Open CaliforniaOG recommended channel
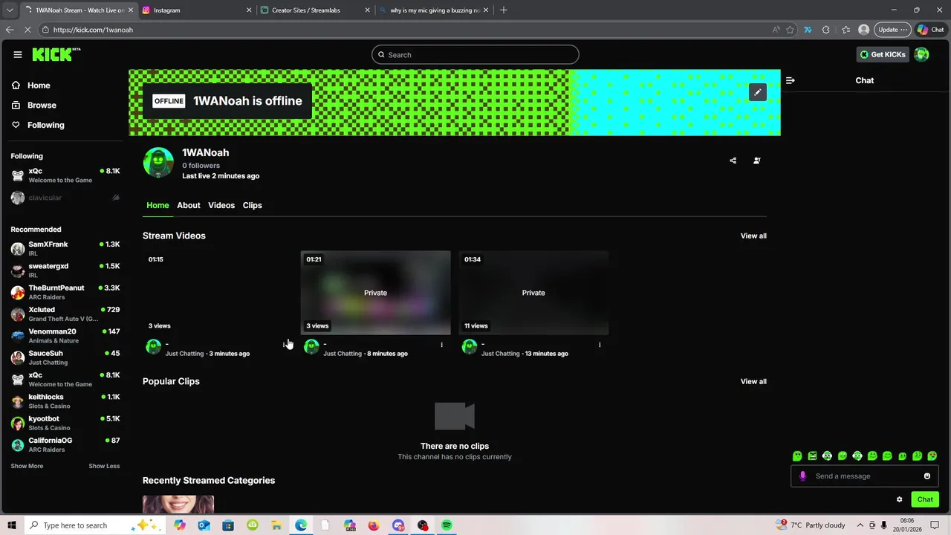This screenshot has height=535, width=951. (65, 444)
